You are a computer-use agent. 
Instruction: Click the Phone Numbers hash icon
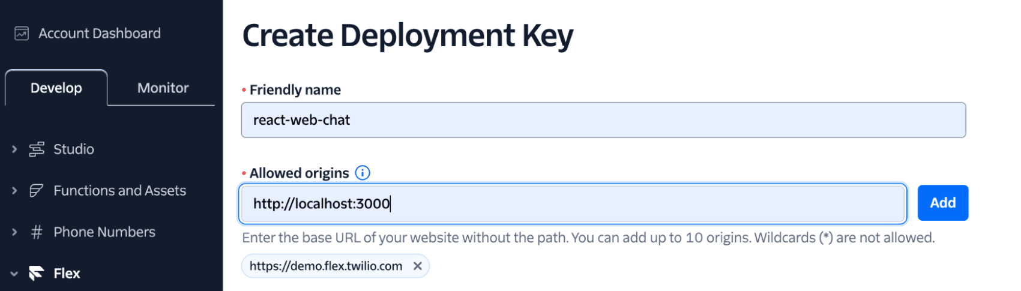coord(37,232)
